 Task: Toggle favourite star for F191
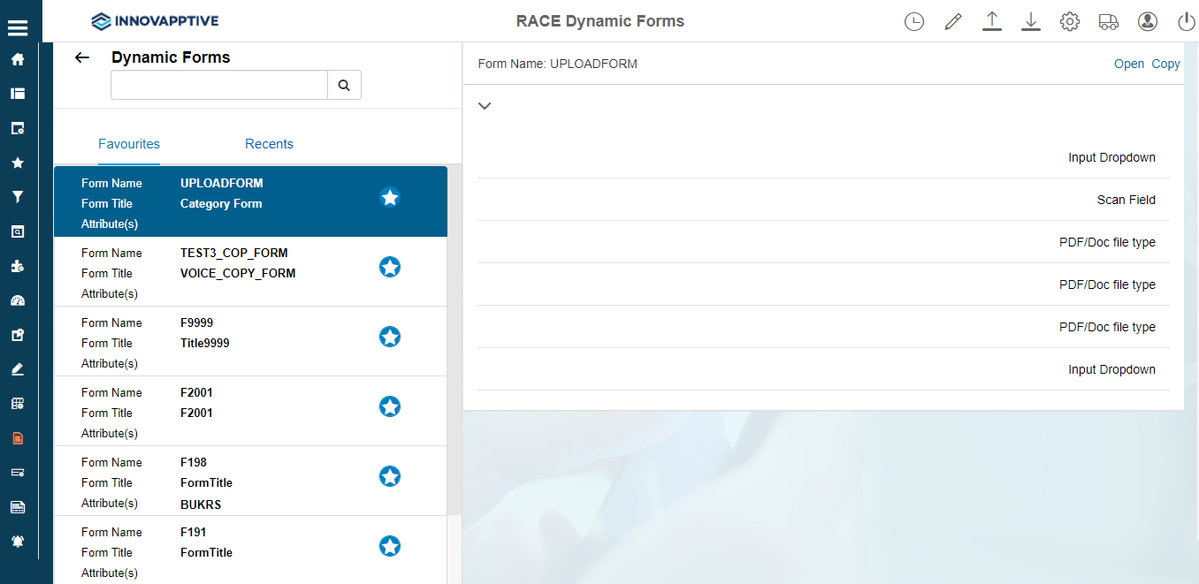[x=390, y=546]
